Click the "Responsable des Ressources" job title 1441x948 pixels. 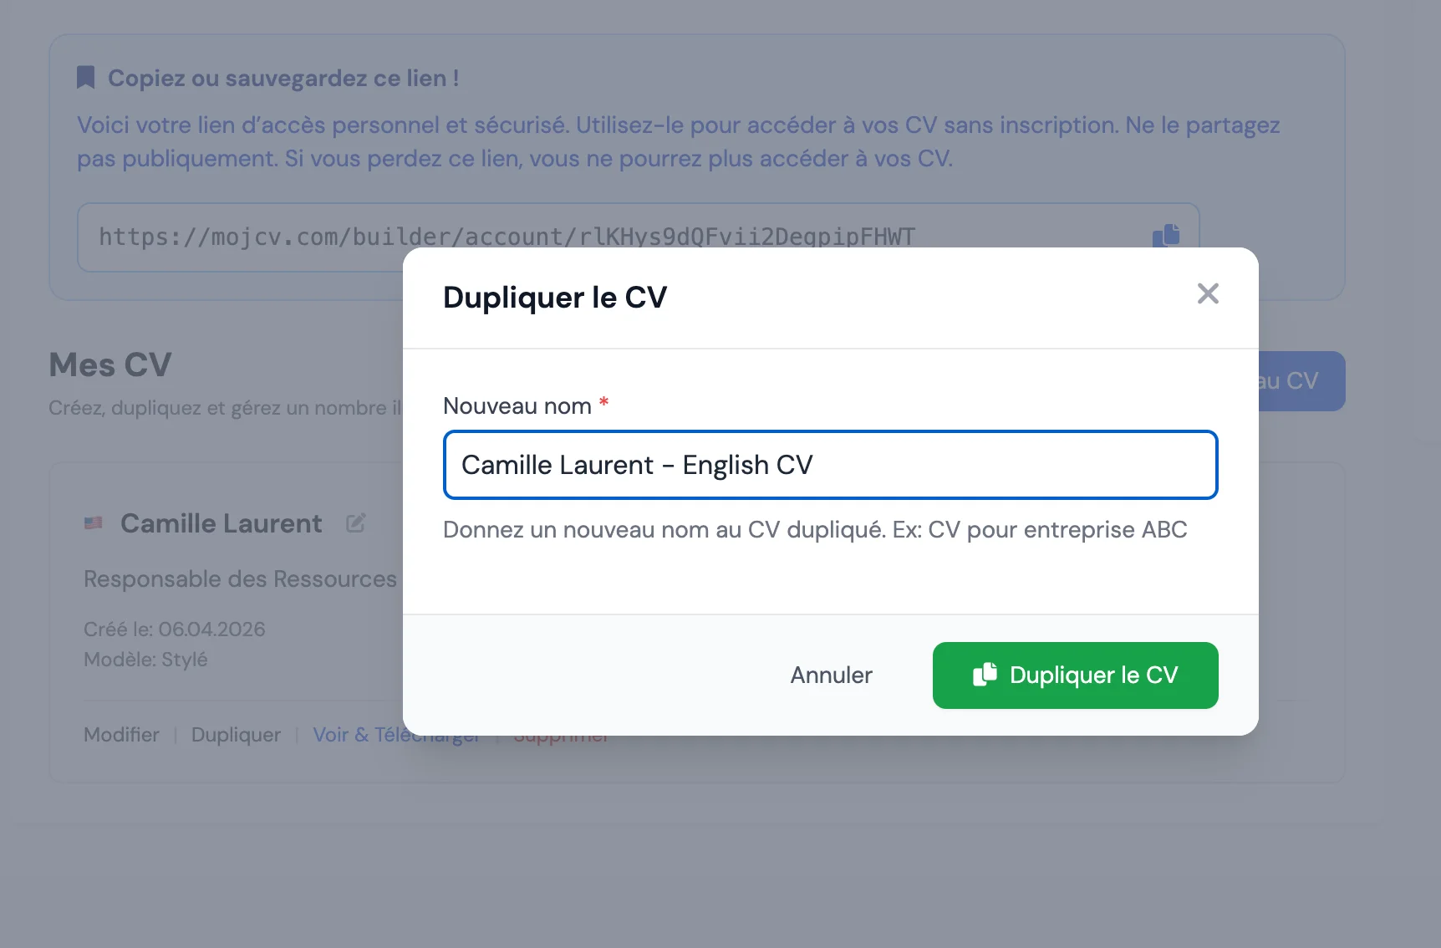(239, 578)
